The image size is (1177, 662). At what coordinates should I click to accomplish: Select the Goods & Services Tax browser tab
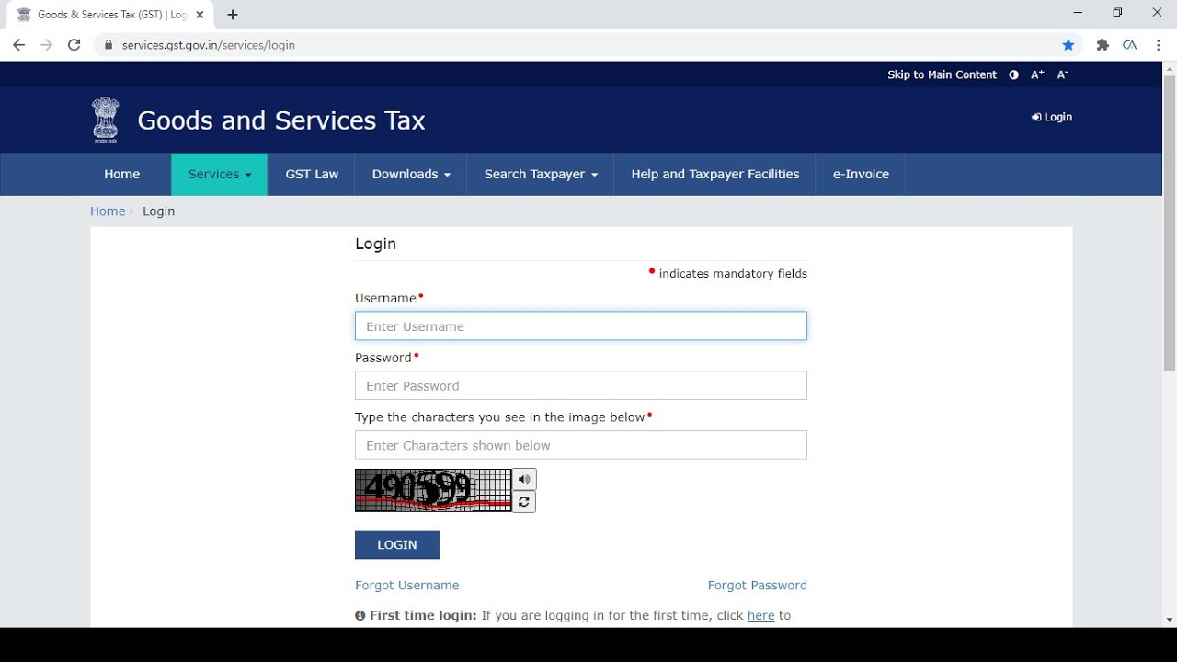pyautogui.click(x=110, y=15)
